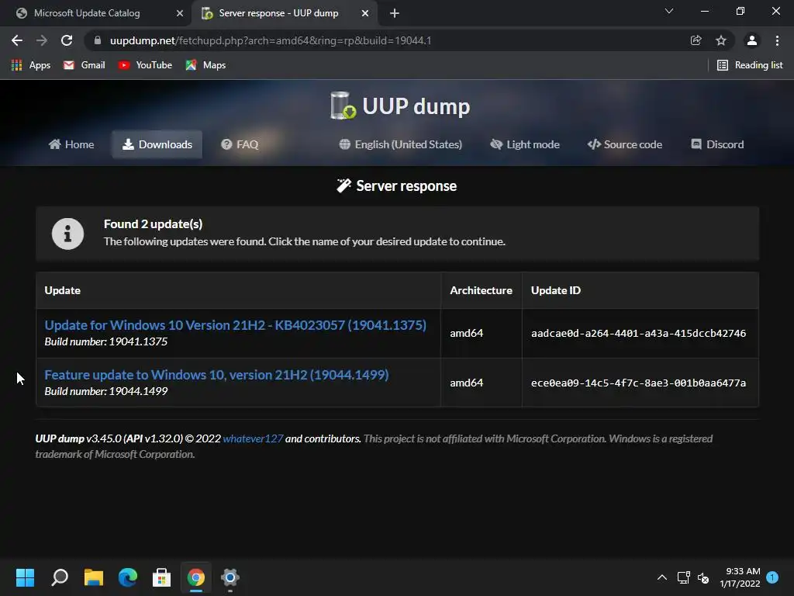Viewport: 794px width, 596px height.
Task: Open File Explorer from taskbar
Action: point(93,577)
